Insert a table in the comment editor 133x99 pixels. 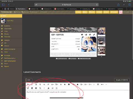pyautogui.click(x=36, y=88)
